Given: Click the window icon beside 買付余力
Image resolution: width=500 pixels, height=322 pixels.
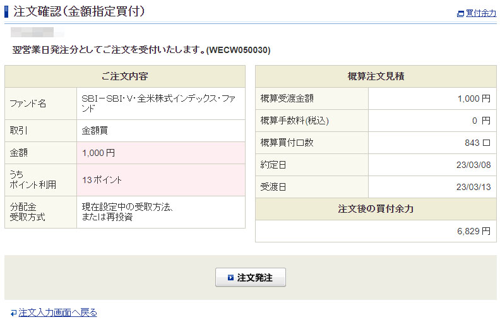Looking at the screenshot, I should [x=460, y=13].
